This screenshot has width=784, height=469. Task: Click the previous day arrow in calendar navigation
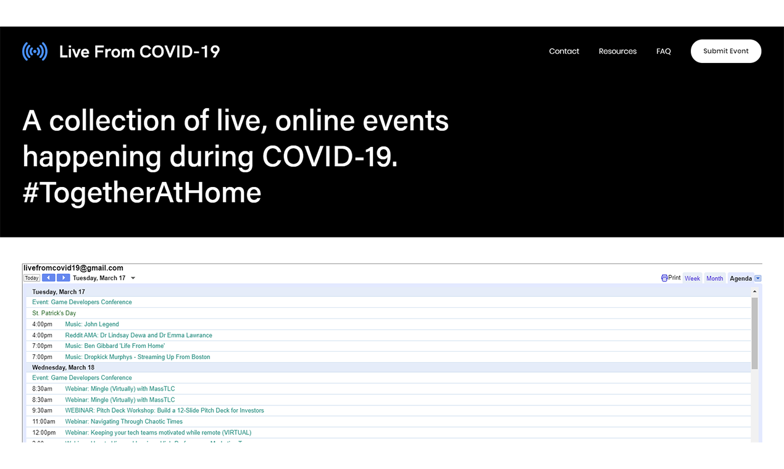(48, 278)
